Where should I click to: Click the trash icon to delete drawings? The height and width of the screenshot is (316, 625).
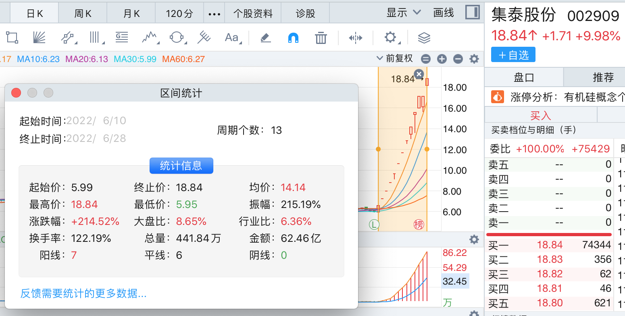pyautogui.click(x=321, y=37)
